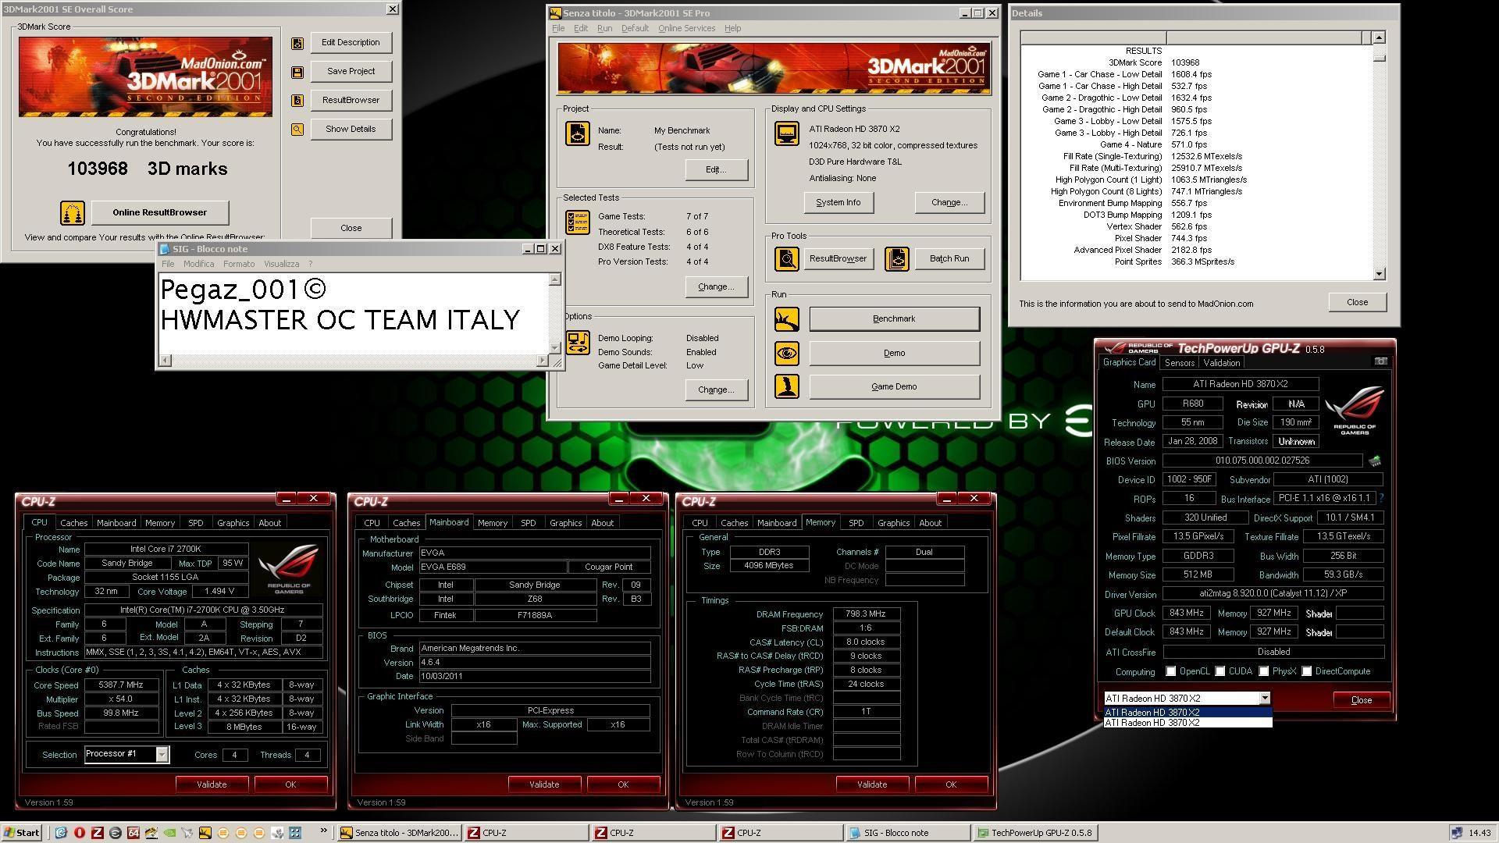Click the system tray icon near the clock
1499x843 pixels.
pyautogui.click(x=1457, y=833)
